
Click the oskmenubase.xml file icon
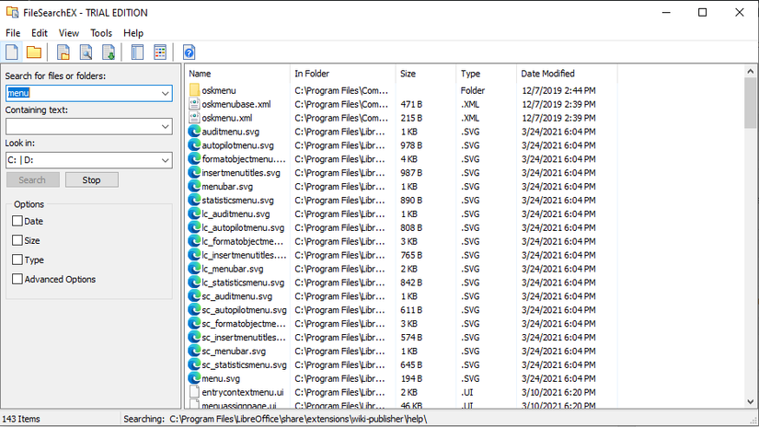point(194,104)
